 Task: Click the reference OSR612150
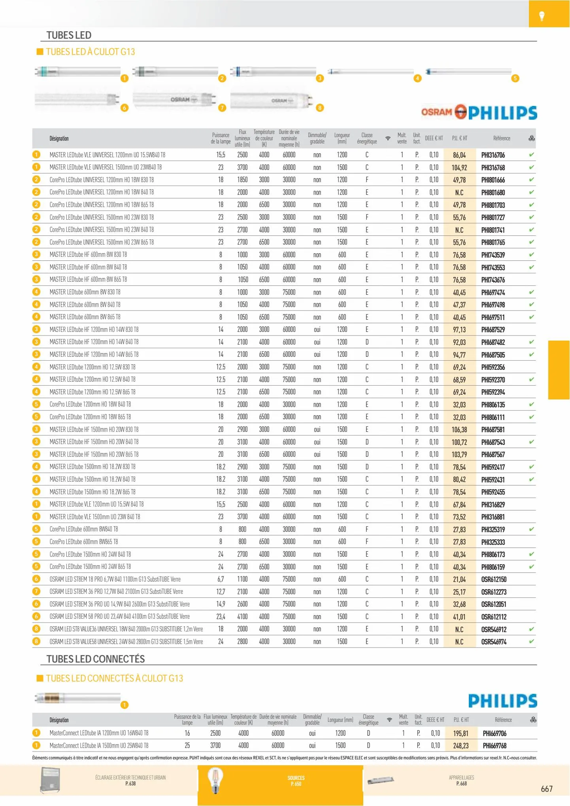coord(494,580)
